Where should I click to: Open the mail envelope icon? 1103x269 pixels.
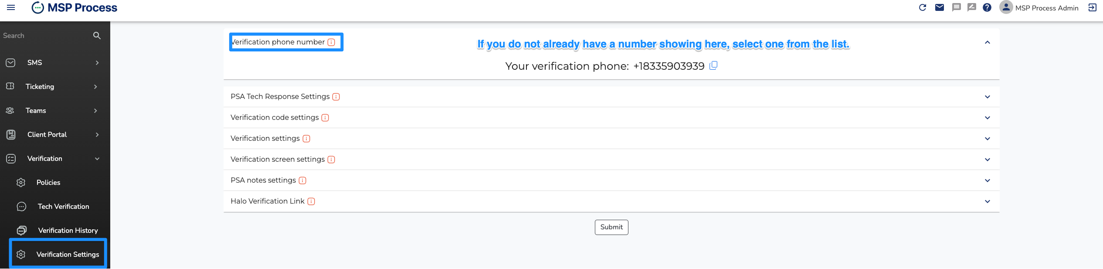939,7
